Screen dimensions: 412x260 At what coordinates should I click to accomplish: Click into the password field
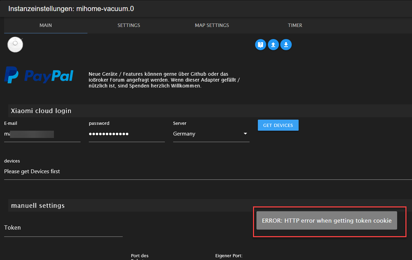[x=127, y=134]
